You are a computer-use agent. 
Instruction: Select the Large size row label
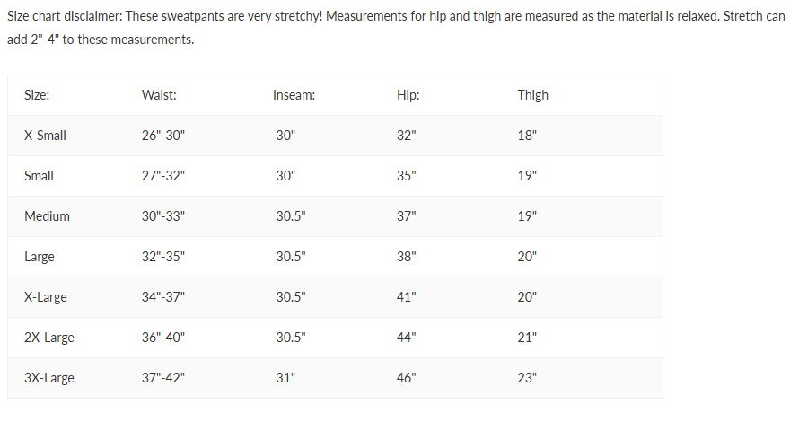point(40,257)
